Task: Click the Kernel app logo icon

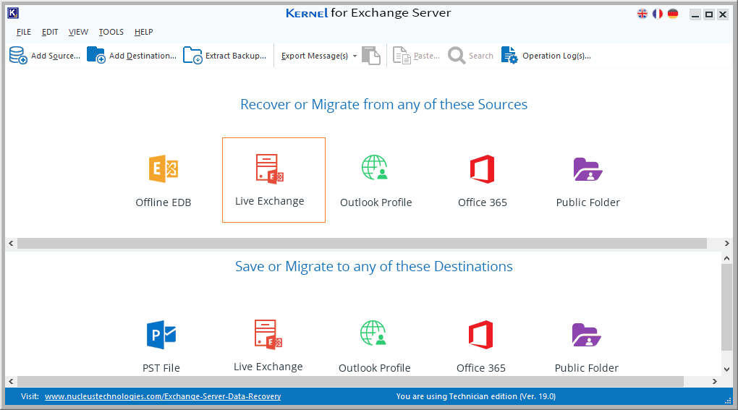Action: (x=13, y=13)
